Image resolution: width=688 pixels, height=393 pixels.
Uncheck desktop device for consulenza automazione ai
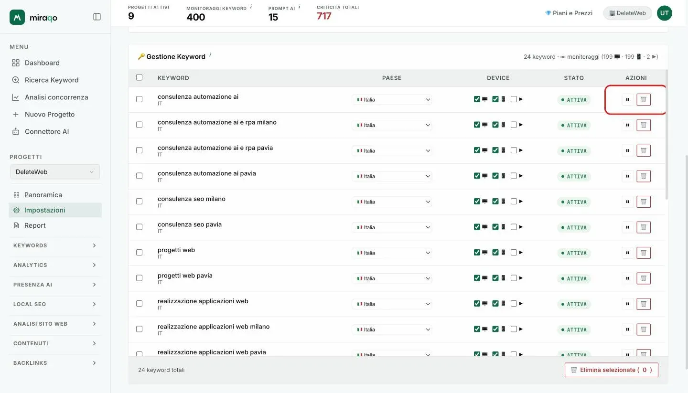coord(477,99)
